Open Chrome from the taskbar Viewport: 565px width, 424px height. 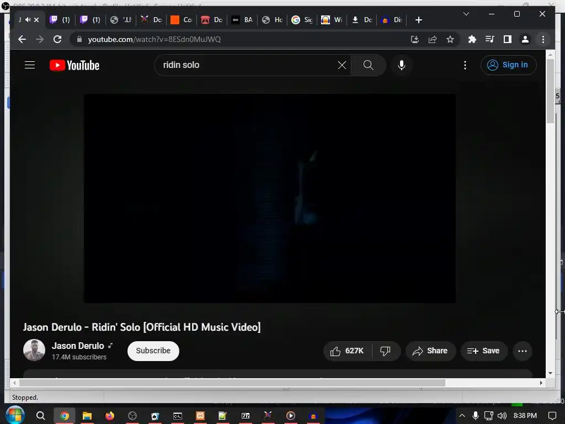pyautogui.click(x=65, y=416)
